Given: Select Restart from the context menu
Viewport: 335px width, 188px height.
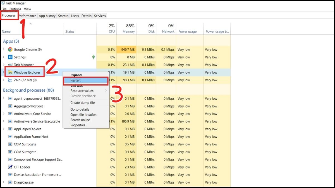Looking at the screenshot, I should pos(76,80).
